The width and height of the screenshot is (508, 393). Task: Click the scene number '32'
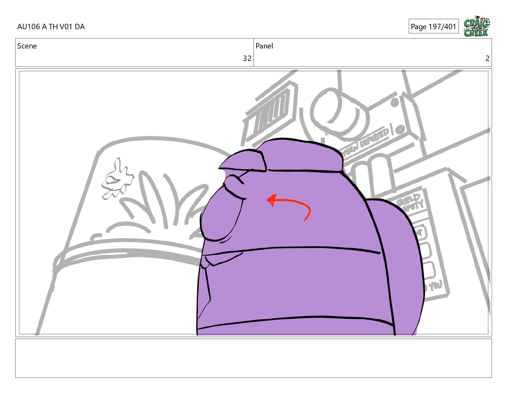coord(247,58)
